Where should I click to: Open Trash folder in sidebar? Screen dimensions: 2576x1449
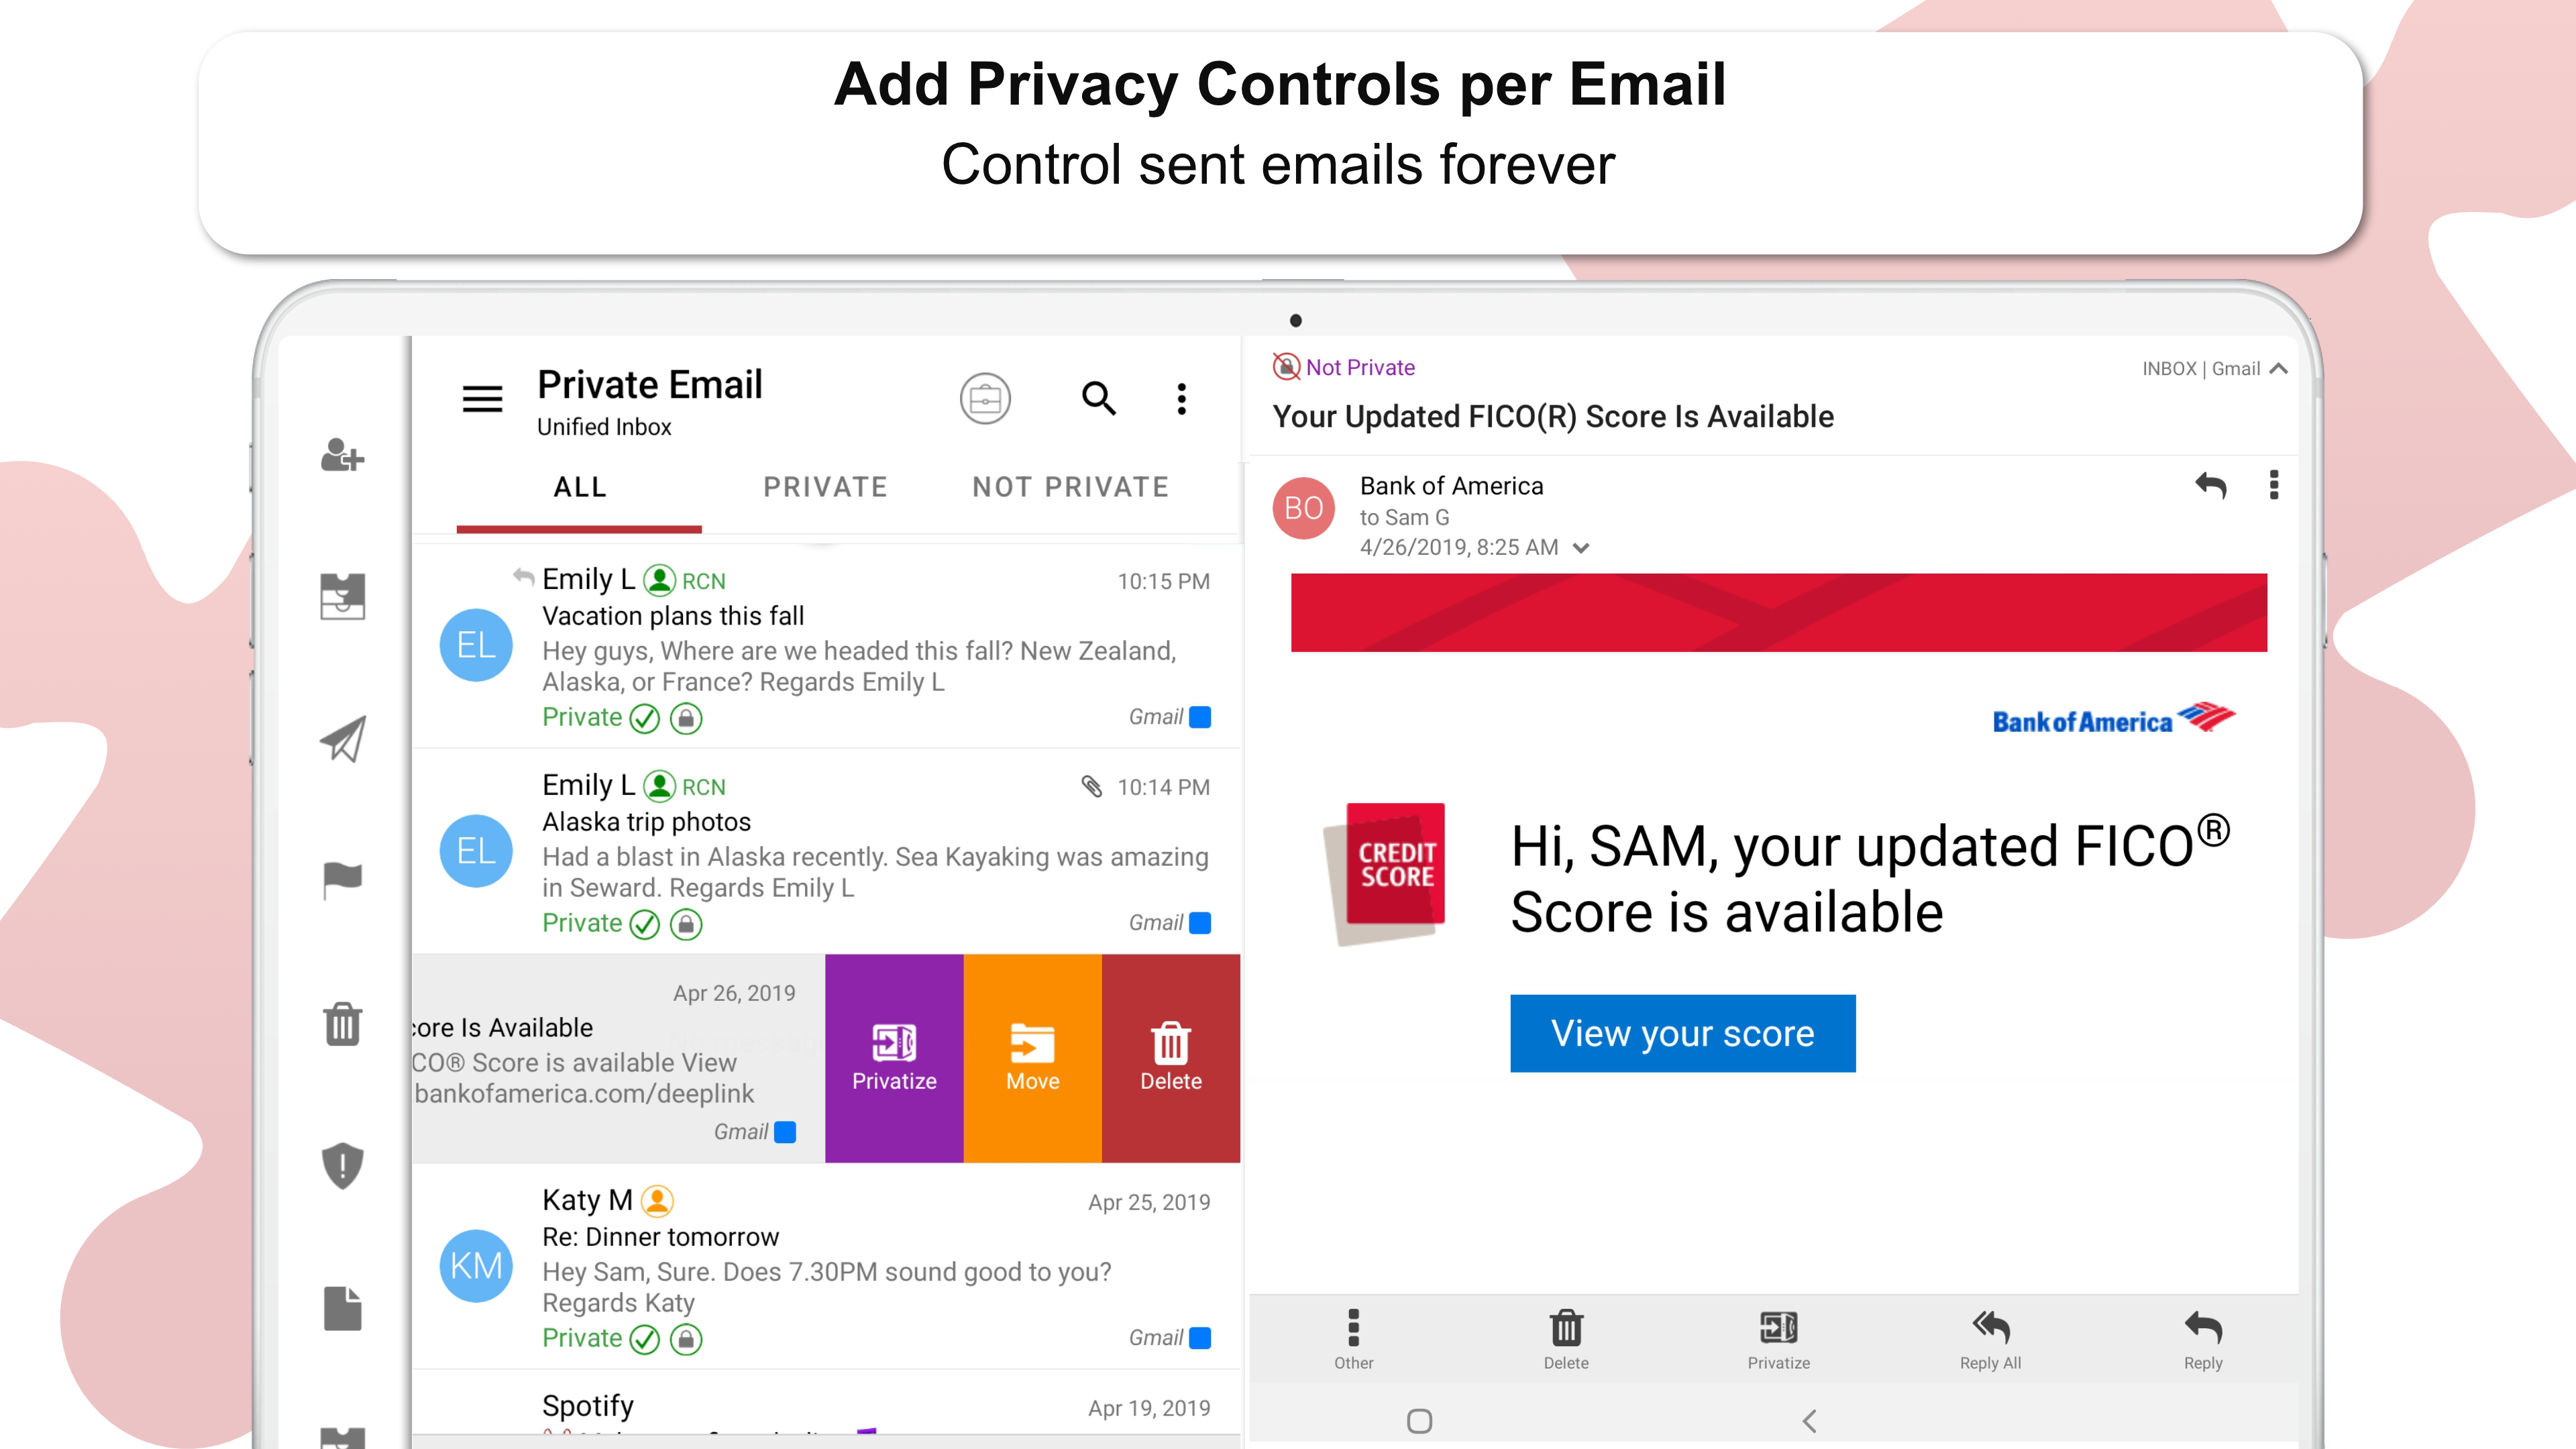point(342,1024)
